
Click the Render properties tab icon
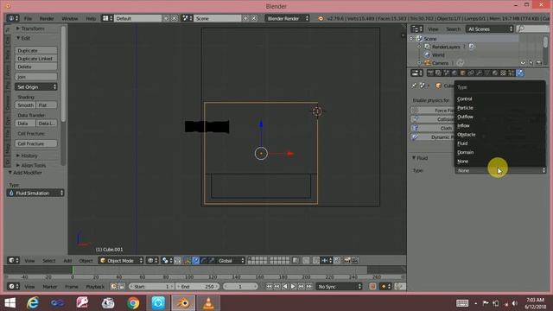click(x=430, y=73)
